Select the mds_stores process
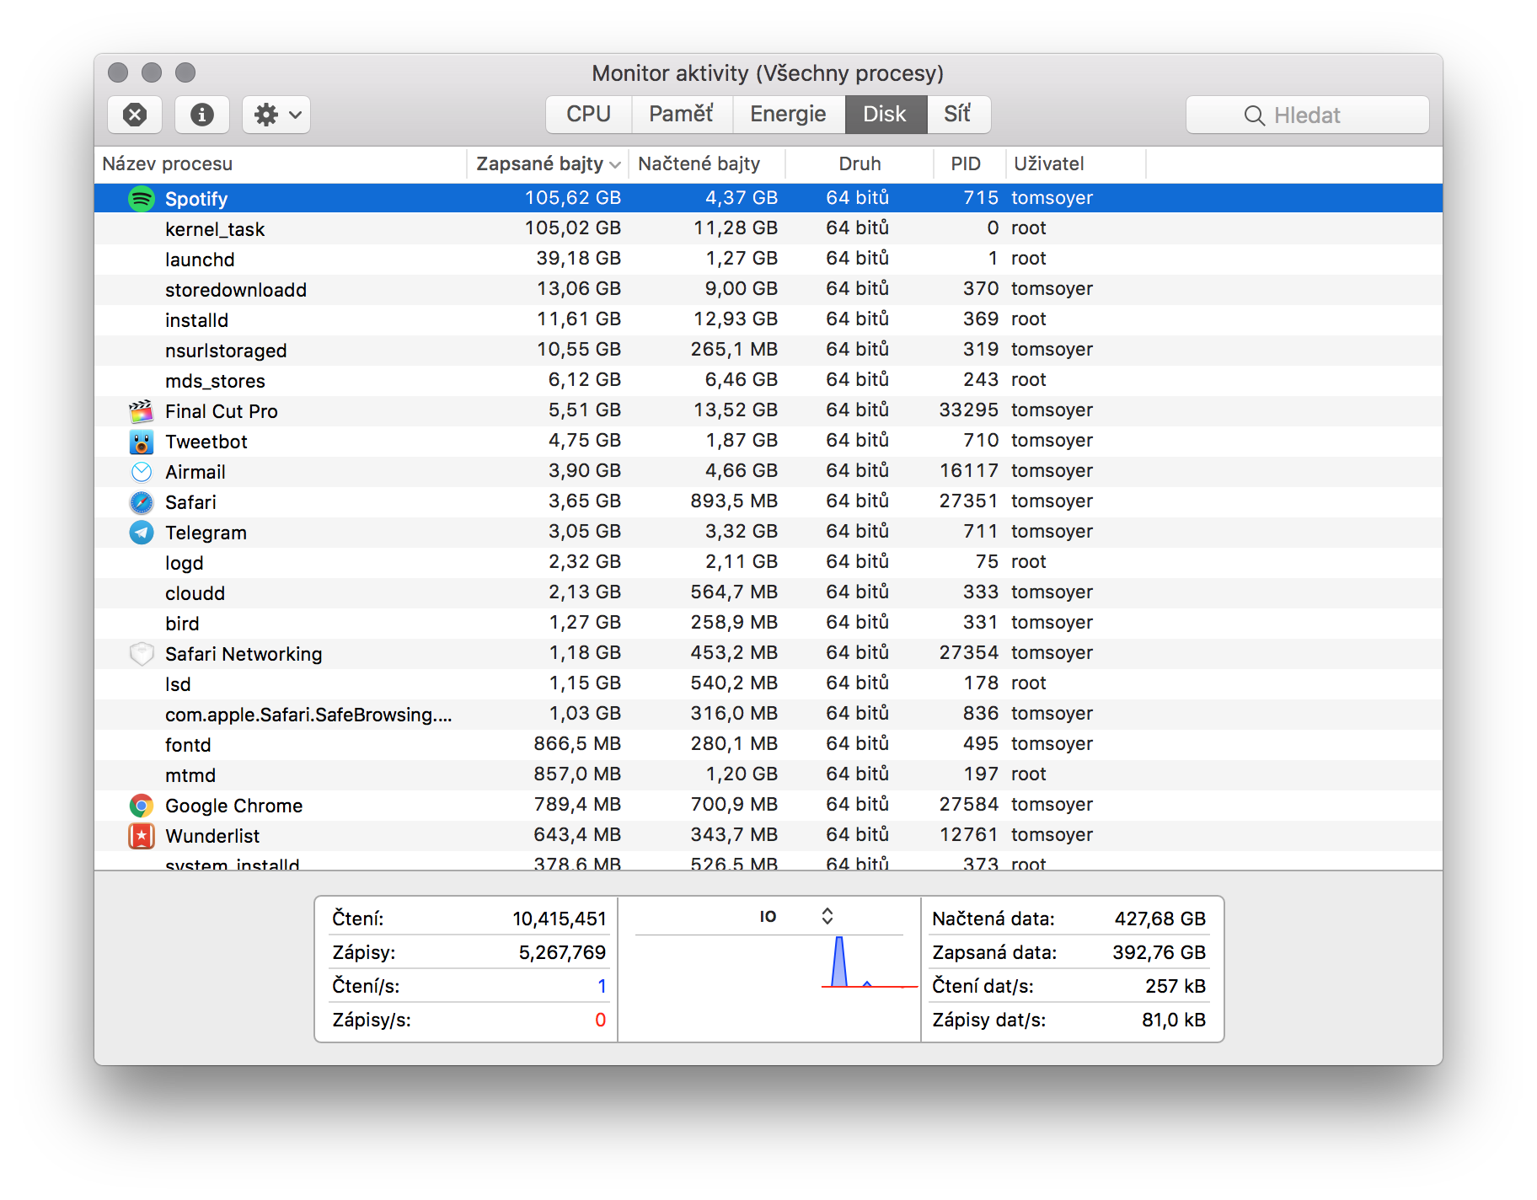The image size is (1537, 1200). click(768, 381)
